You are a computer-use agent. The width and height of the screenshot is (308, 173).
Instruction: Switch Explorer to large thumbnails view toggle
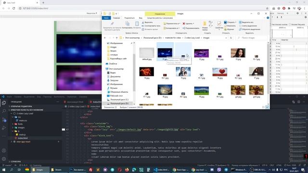point(267,107)
